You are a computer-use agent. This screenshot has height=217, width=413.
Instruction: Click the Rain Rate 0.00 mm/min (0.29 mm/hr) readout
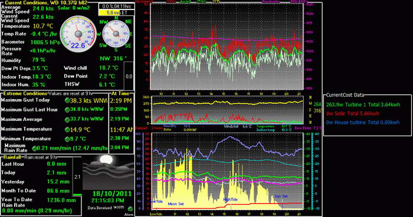[x=37, y=211]
